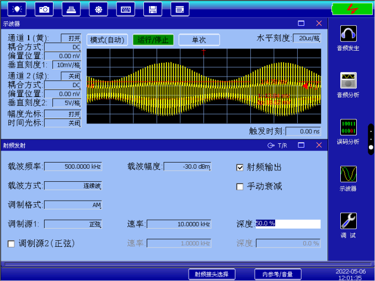Click the 14.78 mV cursor readout
375x281 pixels.
[274, 82]
